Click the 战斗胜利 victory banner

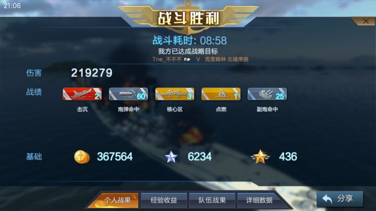[x=189, y=18]
